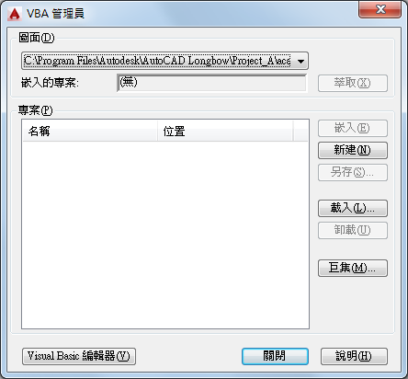Screen dimensions: 408x379
Task: Click the 另存(S)... button
Action: tap(353, 172)
